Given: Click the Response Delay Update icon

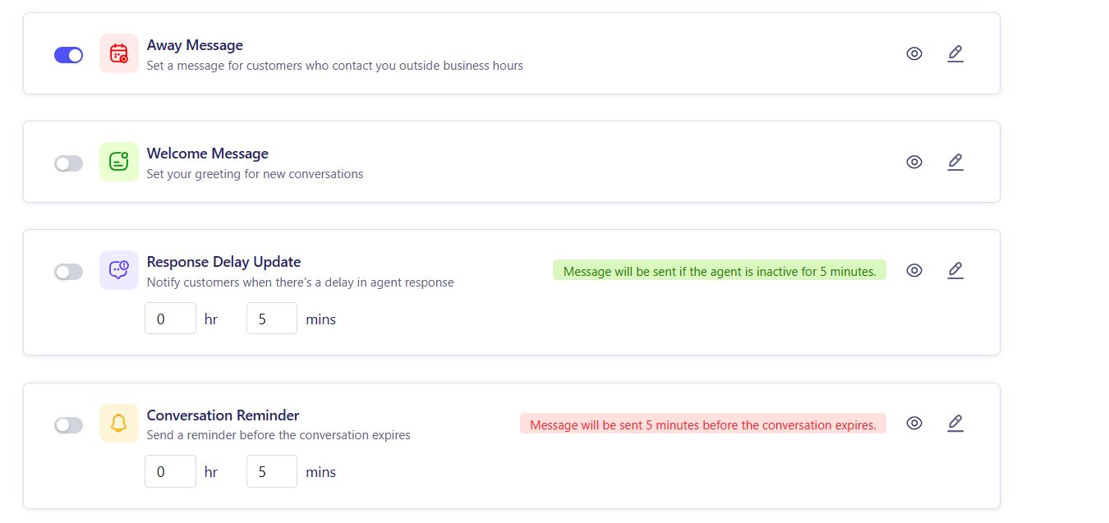Looking at the screenshot, I should point(119,270).
